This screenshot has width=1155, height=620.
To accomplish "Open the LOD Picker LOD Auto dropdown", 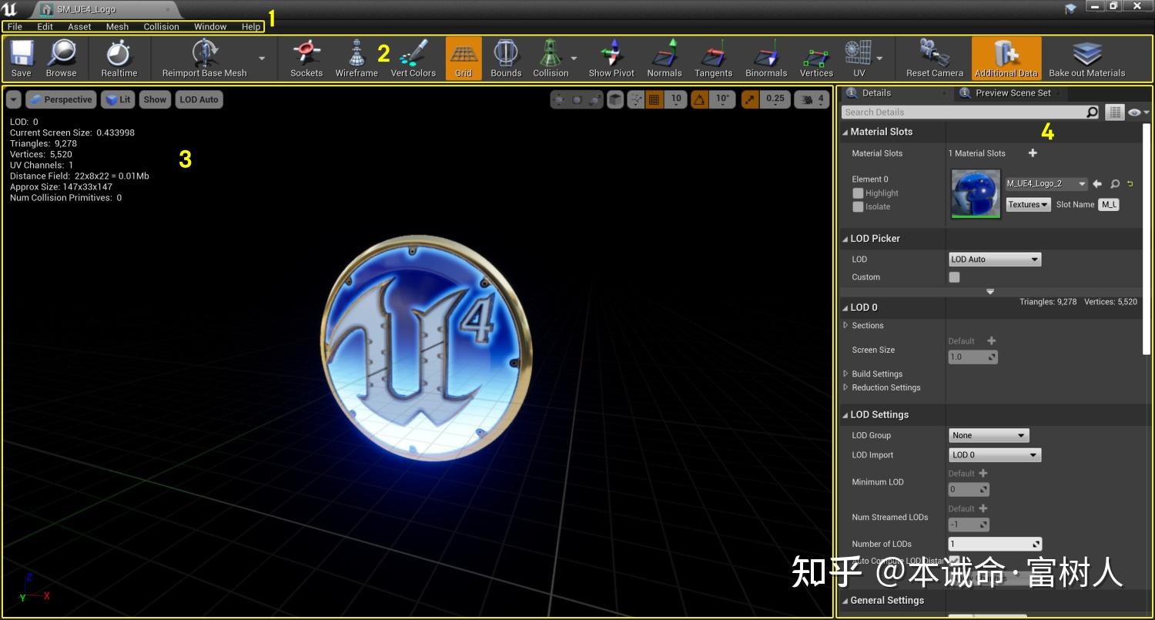I will click(x=995, y=260).
